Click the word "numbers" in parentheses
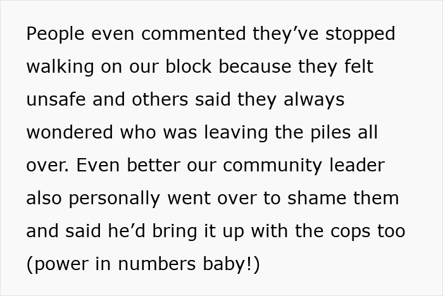This screenshot has width=443, height=296. tap(156, 264)
